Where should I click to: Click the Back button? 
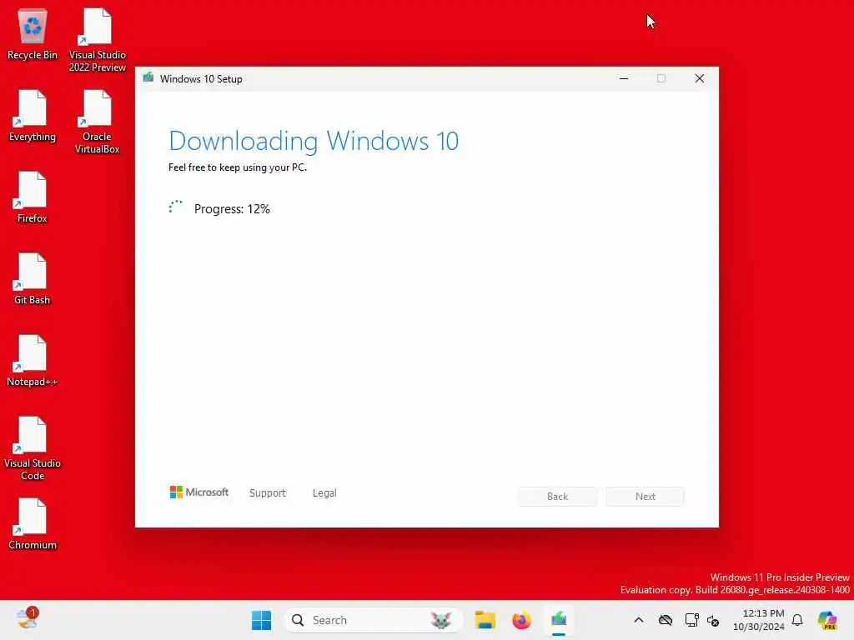pos(557,497)
